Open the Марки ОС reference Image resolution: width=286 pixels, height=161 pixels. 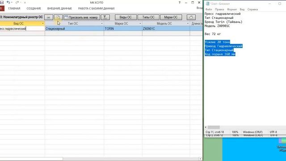[171, 17]
